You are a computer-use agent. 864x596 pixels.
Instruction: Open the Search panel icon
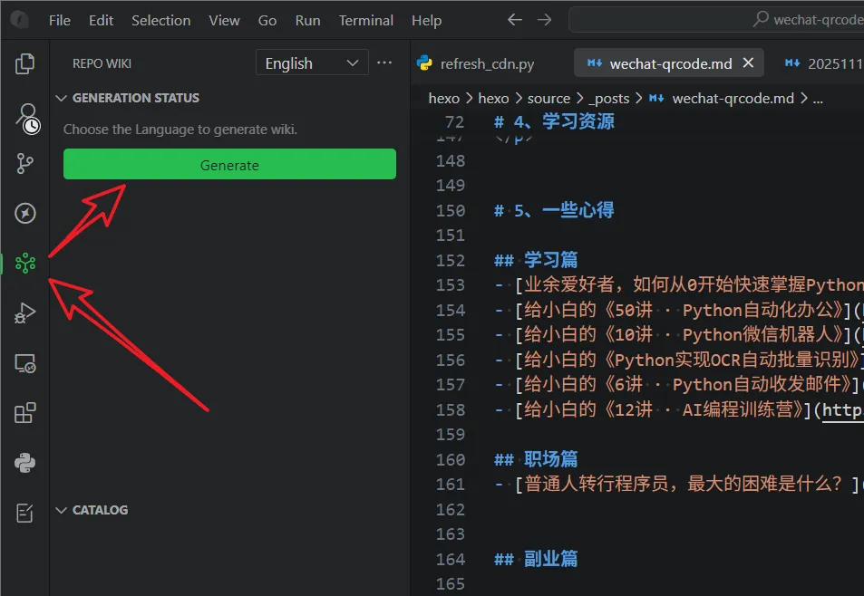24,115
